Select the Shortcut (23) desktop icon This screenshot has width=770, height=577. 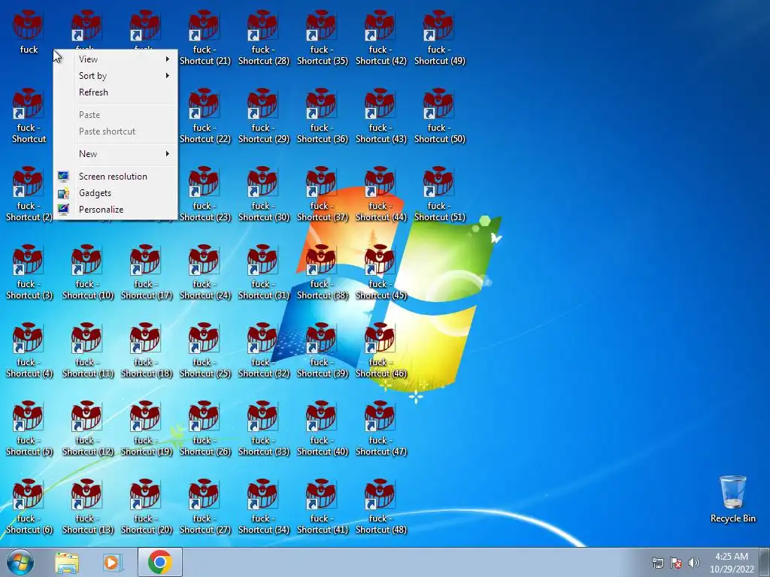click(205, 195)
